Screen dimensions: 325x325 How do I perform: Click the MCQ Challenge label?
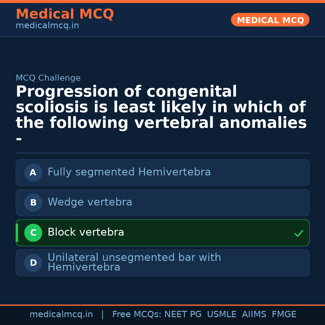pyautogui.click(x=48, y=78)
